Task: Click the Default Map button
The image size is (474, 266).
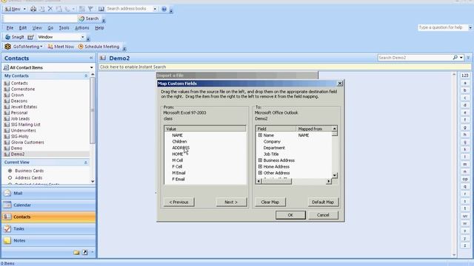Action: (x=323, y=202)
